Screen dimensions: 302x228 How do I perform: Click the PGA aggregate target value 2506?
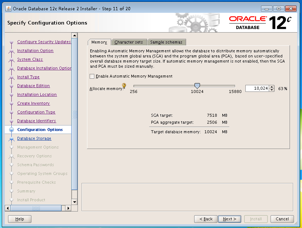212,122
